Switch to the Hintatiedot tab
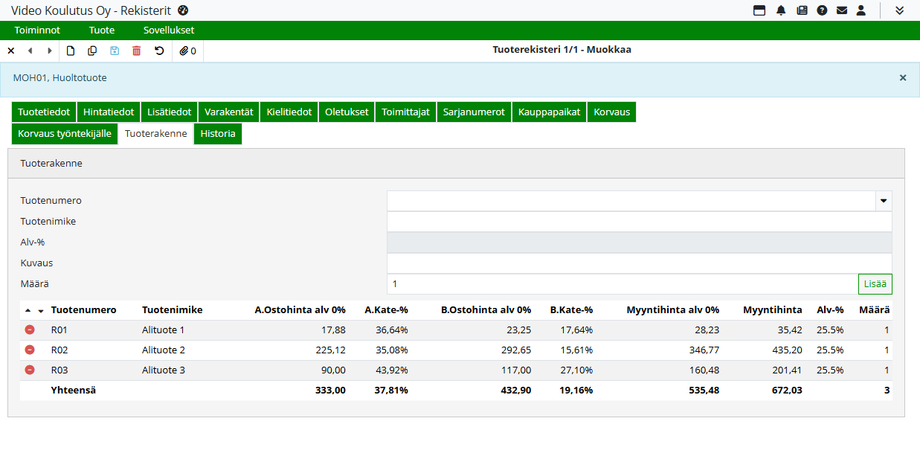The image size is (920, 453). coord(109,112)
